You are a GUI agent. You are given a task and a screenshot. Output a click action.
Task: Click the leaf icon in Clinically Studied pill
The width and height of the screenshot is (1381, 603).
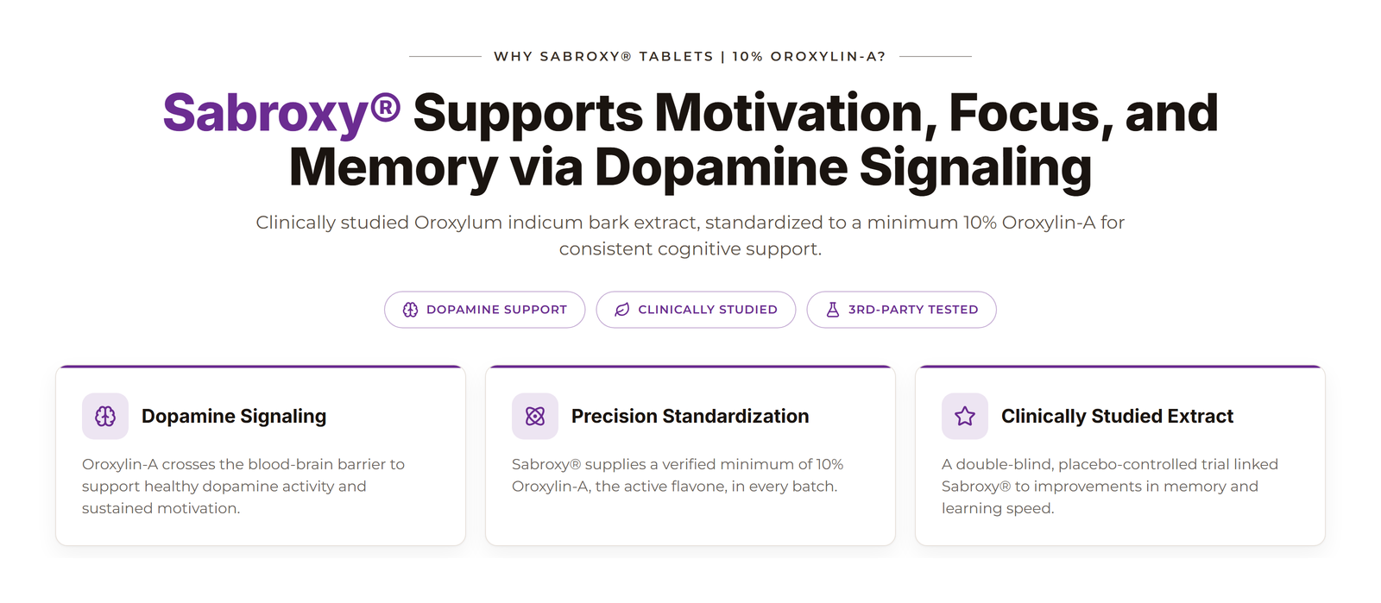click(x=621, y=310)
